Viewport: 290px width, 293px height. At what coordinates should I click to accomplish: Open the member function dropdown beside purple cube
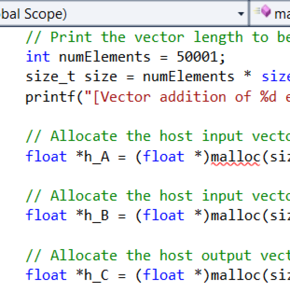(271, 14)
